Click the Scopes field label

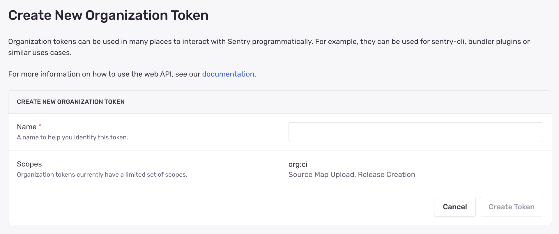click(29, 164)
